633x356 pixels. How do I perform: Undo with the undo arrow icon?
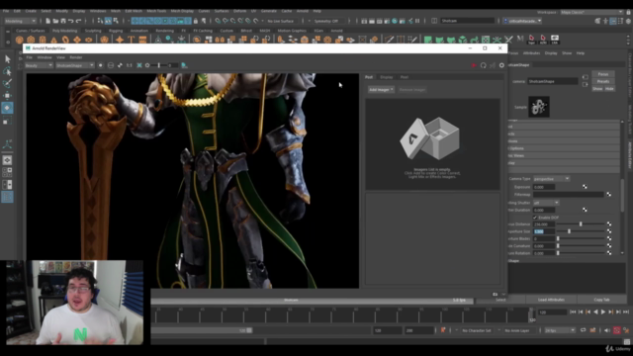[x=70, y=21]
